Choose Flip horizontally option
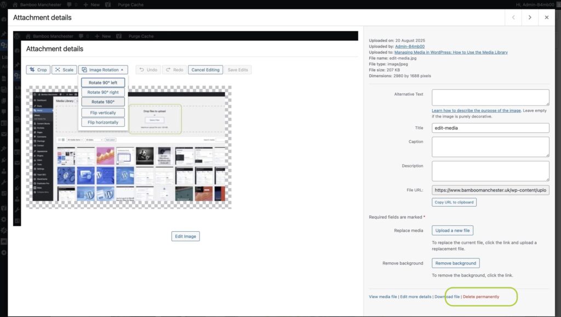 coord(103,122)
